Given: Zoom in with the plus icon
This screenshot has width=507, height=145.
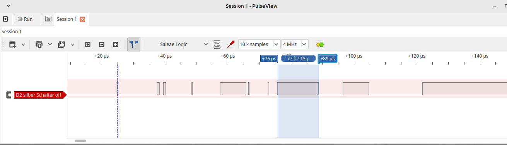Looking at the screenshot, I should (x=88, y=44).
